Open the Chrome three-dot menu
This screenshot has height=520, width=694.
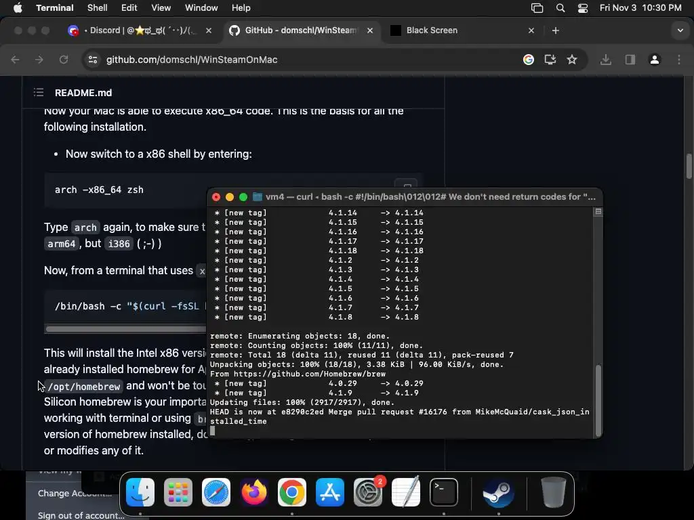[x=679, y=60]
